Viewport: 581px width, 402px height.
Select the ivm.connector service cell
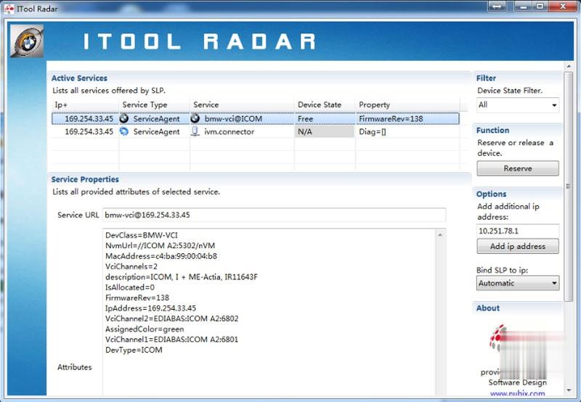(242, 131)
